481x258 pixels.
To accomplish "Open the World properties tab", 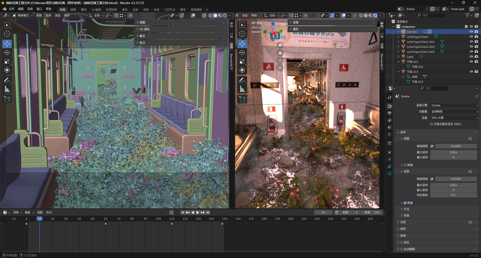I will coord(390,134).
